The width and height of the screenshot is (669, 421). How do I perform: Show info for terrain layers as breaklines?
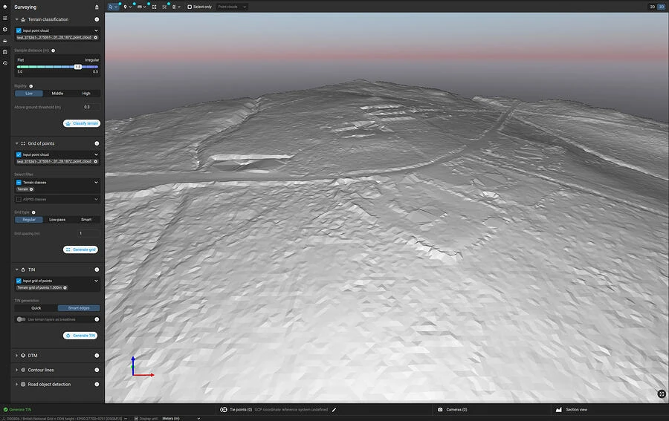point(97,319)
